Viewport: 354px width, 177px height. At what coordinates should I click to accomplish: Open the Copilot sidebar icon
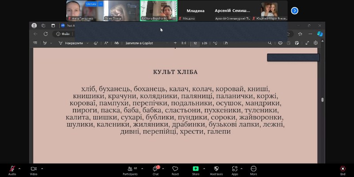[320, 34]
